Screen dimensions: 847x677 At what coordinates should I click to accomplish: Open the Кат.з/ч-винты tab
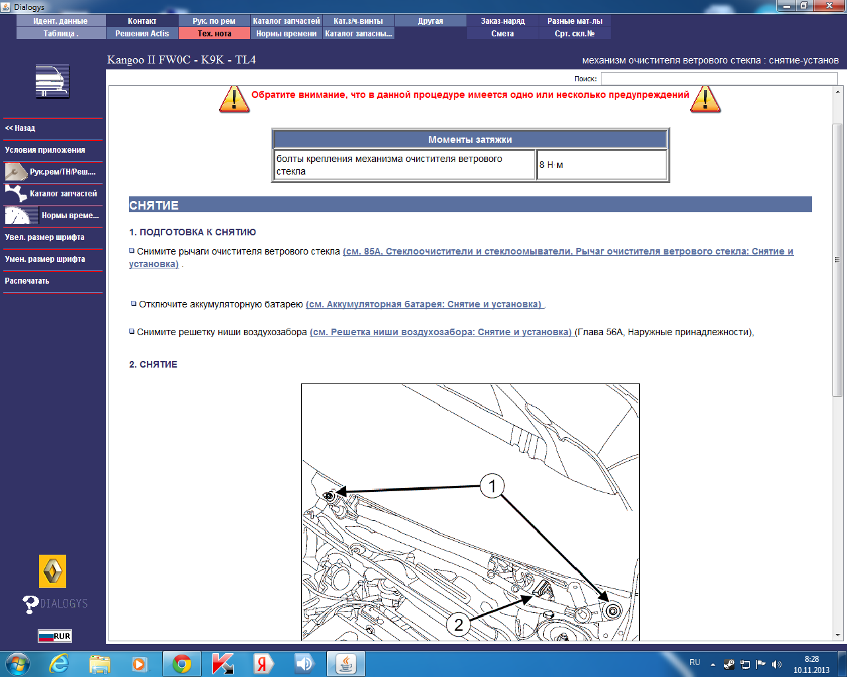359,21
